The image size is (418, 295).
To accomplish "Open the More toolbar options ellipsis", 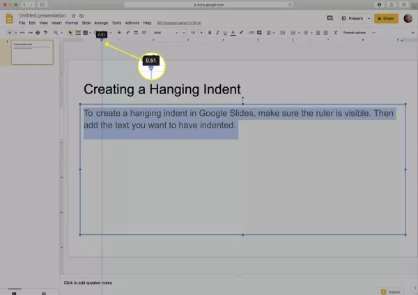I will [x=373, y=33].
